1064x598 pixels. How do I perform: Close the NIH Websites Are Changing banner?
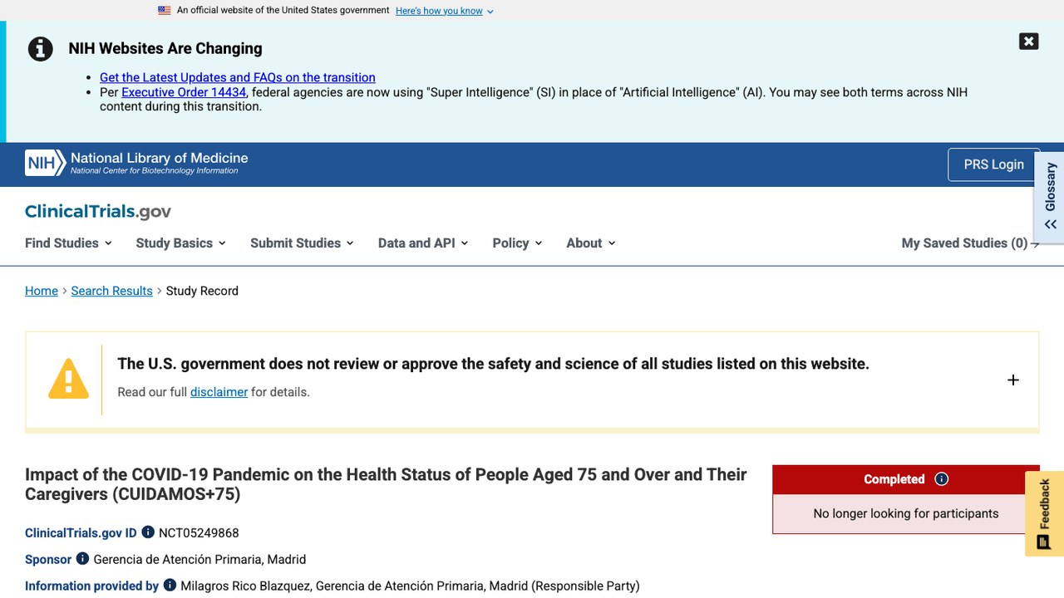click(x=1028, y=42)
